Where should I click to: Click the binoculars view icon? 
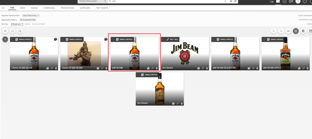[288, 31]
